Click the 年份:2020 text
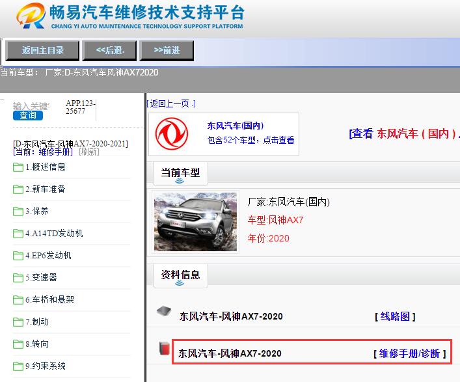460x382 pixels. click(269, 238)
